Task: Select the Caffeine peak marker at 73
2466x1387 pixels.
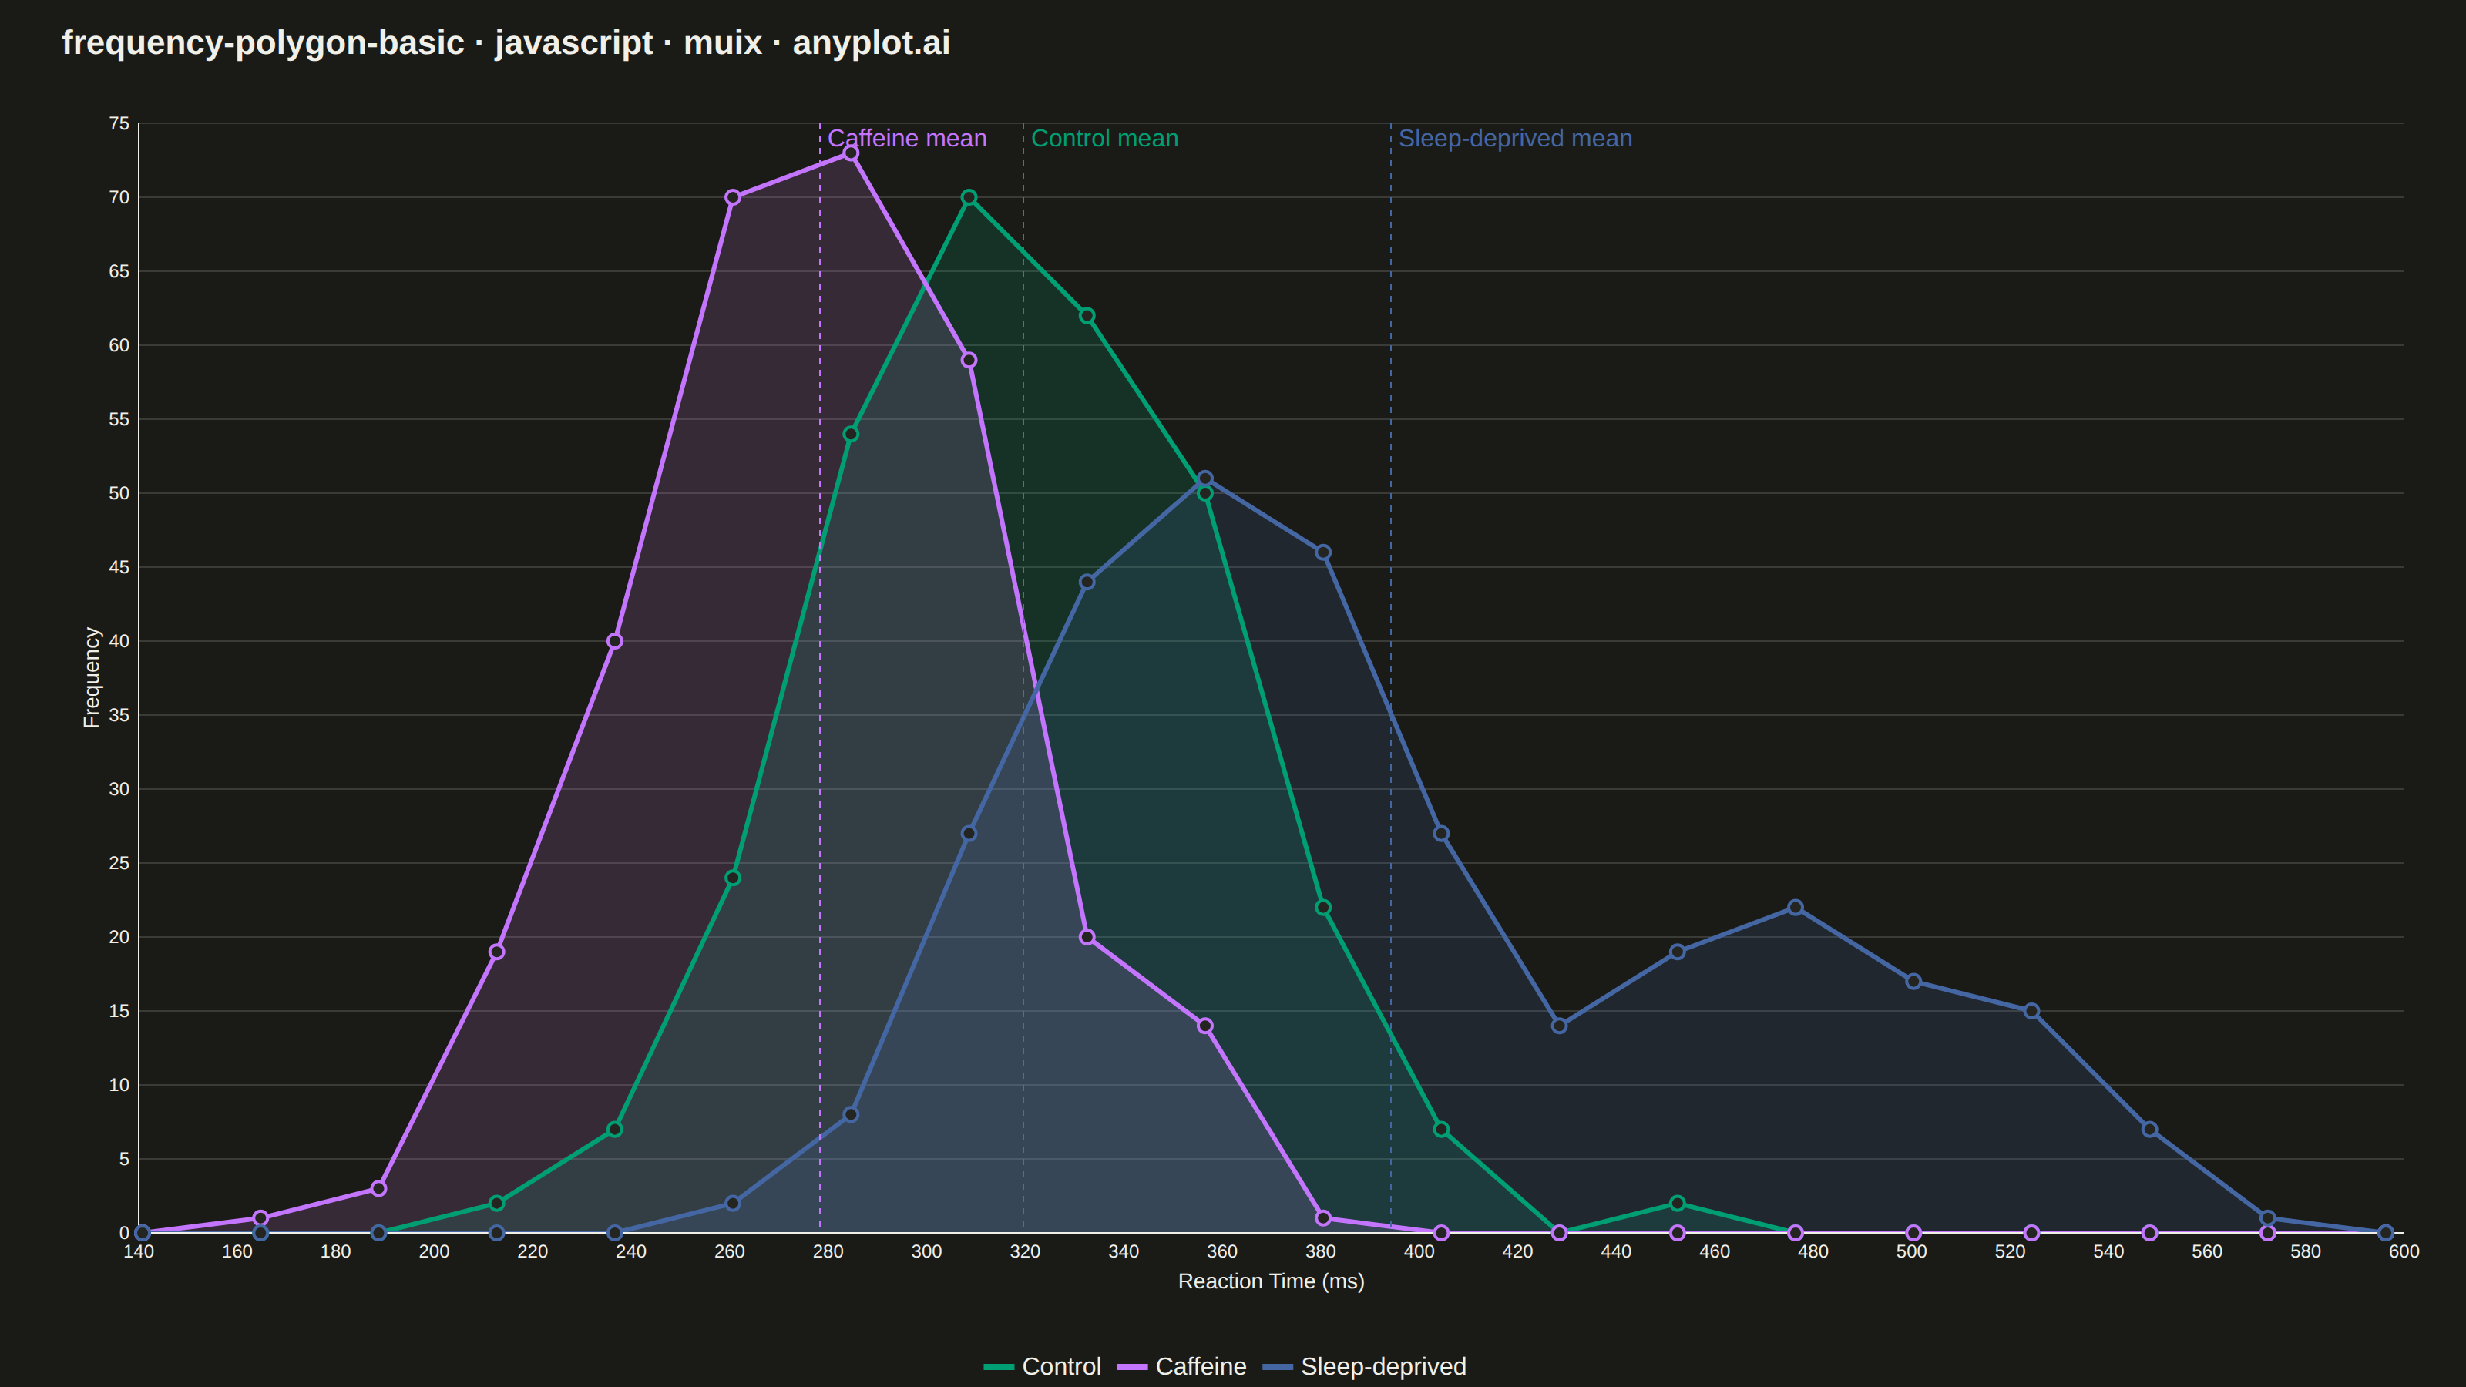Action: click(851, 153)
